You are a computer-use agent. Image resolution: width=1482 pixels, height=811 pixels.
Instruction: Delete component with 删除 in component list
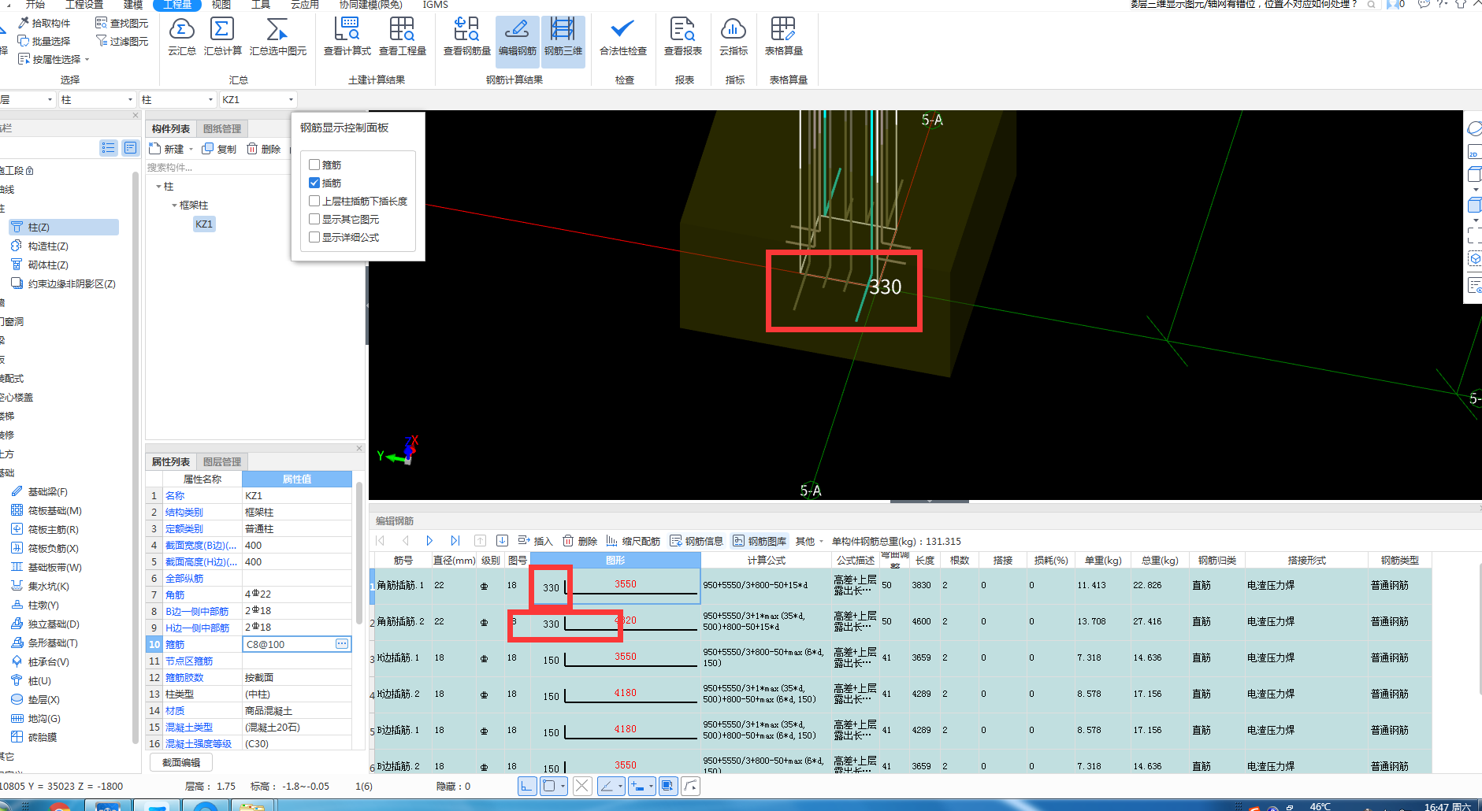pyautogui.click(x=263, y=149)
